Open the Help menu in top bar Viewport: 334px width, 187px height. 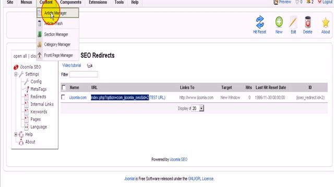point(135,2)
